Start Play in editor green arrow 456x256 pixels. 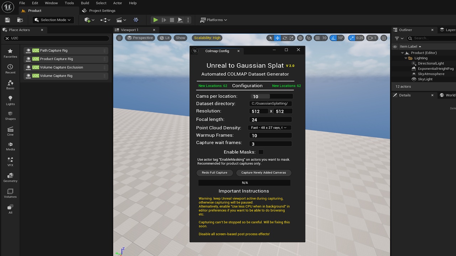tap(155, 20)
